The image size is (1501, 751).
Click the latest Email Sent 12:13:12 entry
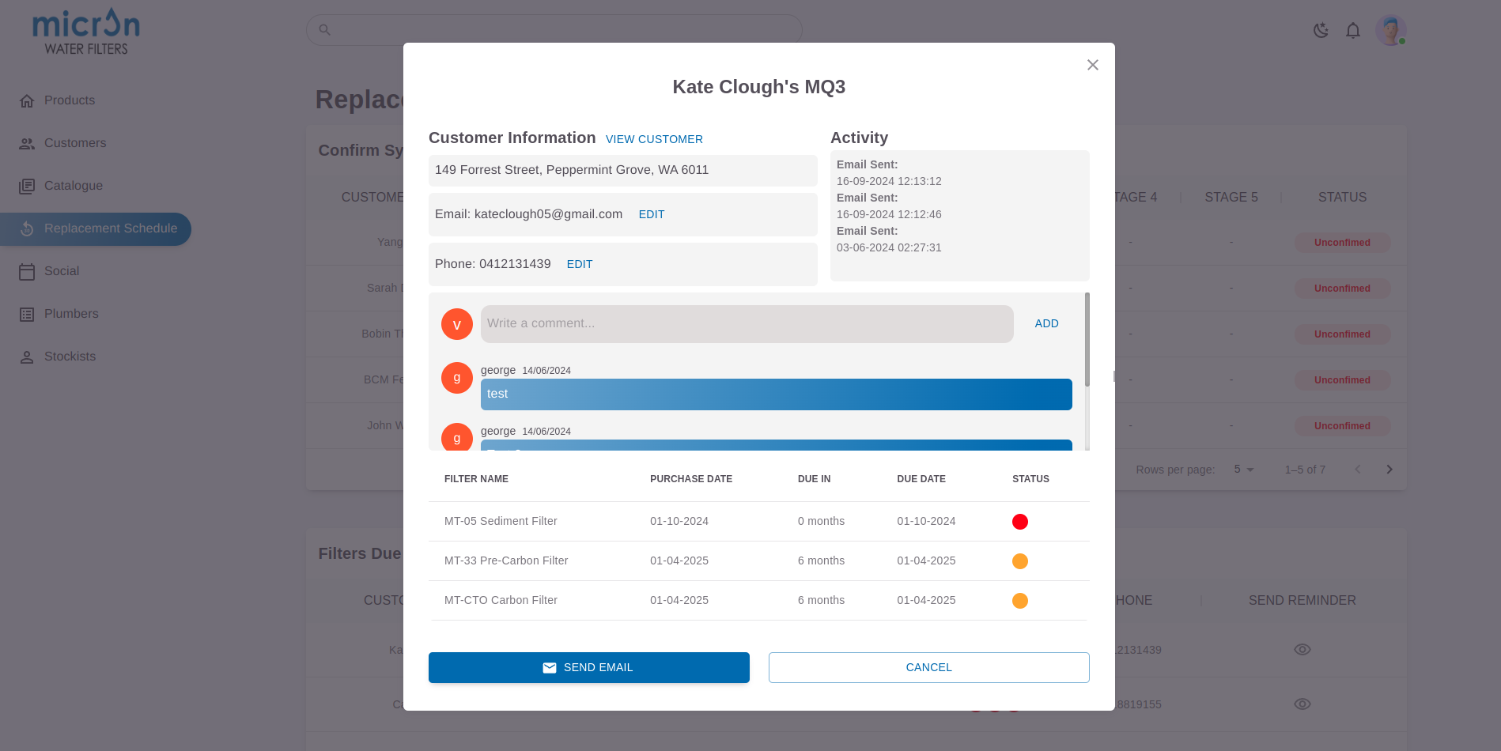[889, 173]
